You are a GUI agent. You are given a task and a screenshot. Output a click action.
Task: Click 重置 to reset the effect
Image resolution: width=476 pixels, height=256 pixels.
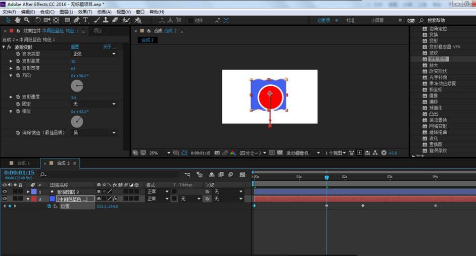coord(75,47)
